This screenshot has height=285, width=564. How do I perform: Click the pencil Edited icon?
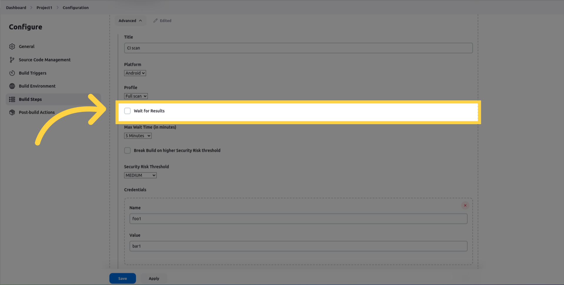click(155, 21)
